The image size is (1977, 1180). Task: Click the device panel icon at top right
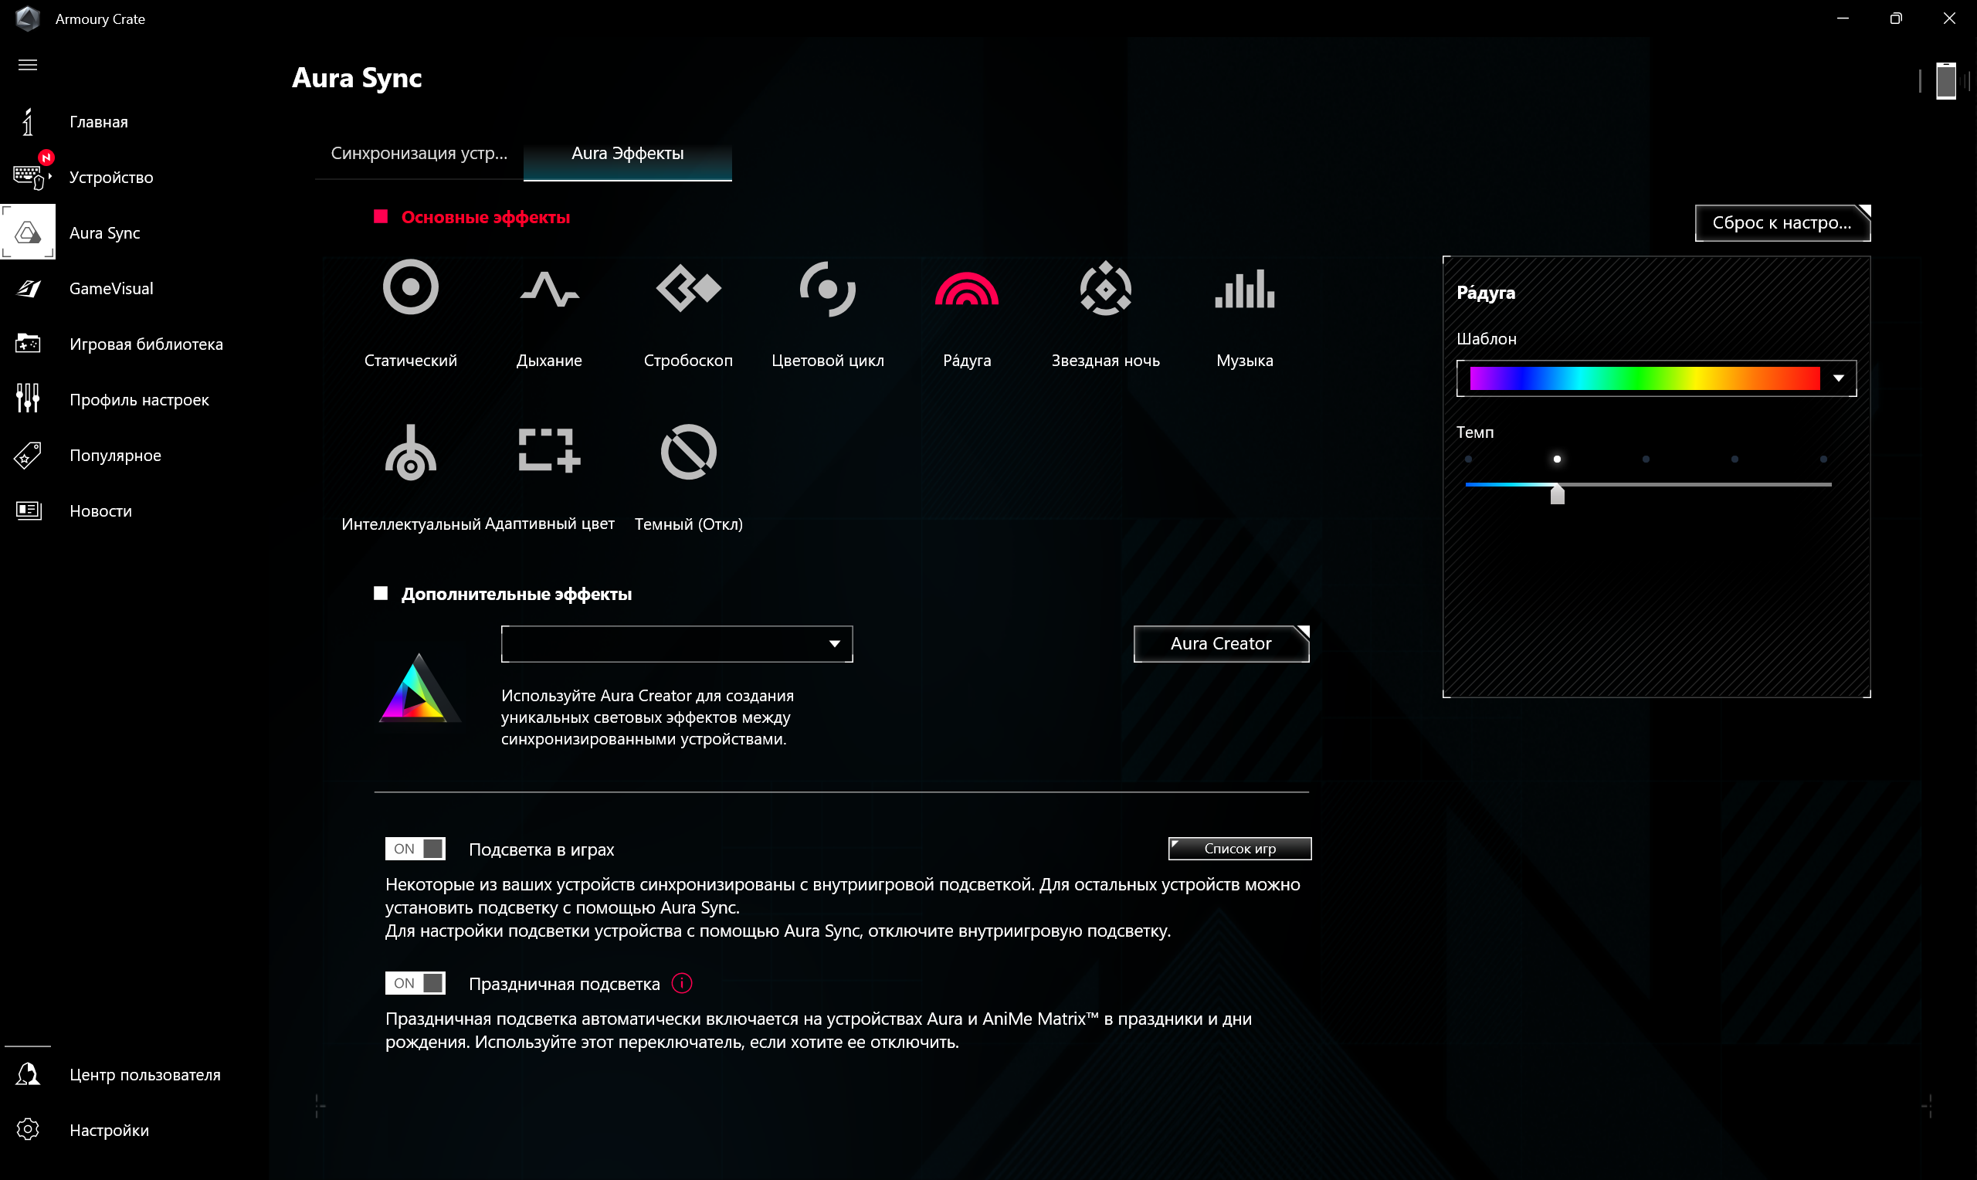(1945, 80)
